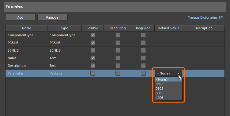Viewport: 230px width, 116px height.
Task: Click the Required column header
Action: [143, 28]
